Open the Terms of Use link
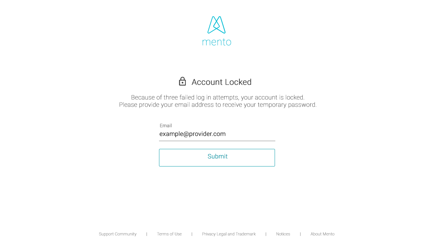 point(169,234)
